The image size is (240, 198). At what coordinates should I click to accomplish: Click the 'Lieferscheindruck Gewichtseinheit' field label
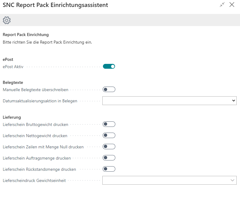(34, 181)
